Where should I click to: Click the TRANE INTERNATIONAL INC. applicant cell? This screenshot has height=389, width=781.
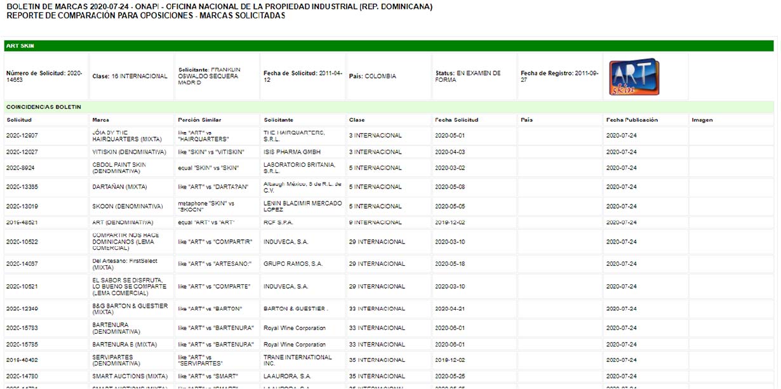point(297,360)
